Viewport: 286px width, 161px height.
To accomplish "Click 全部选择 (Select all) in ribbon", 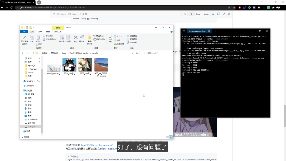I will (x=132, y=36).
